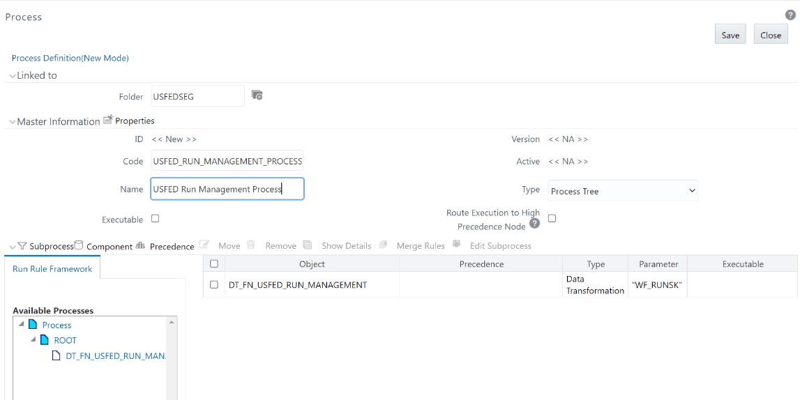Switch to the Run Rule Framework tab
This screenshot has width=800, height=400.
click(52, 268)
